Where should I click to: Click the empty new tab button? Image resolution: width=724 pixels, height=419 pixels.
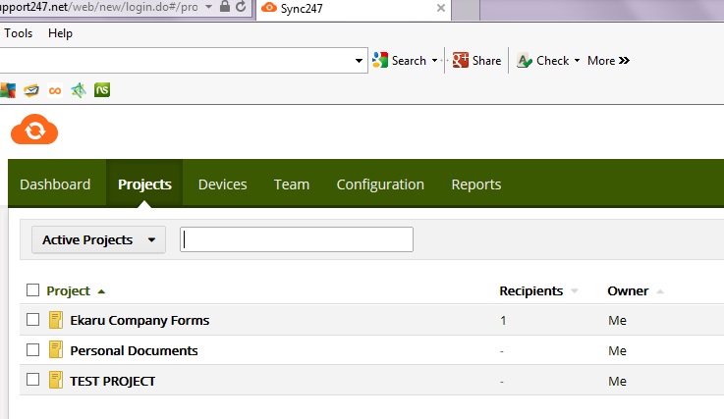465,10
